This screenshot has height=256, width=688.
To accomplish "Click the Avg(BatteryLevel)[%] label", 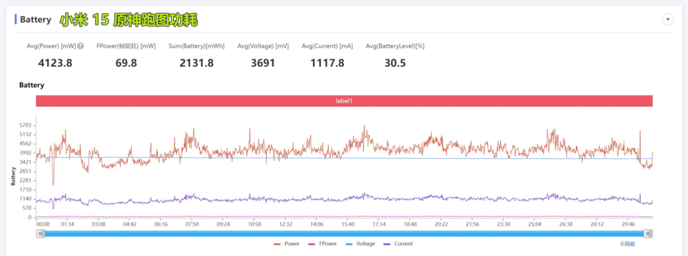I will (395, 46).
